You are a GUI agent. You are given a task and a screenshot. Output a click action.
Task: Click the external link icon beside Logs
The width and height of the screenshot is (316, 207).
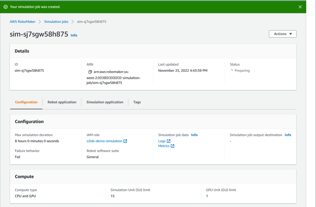(168, 141)
